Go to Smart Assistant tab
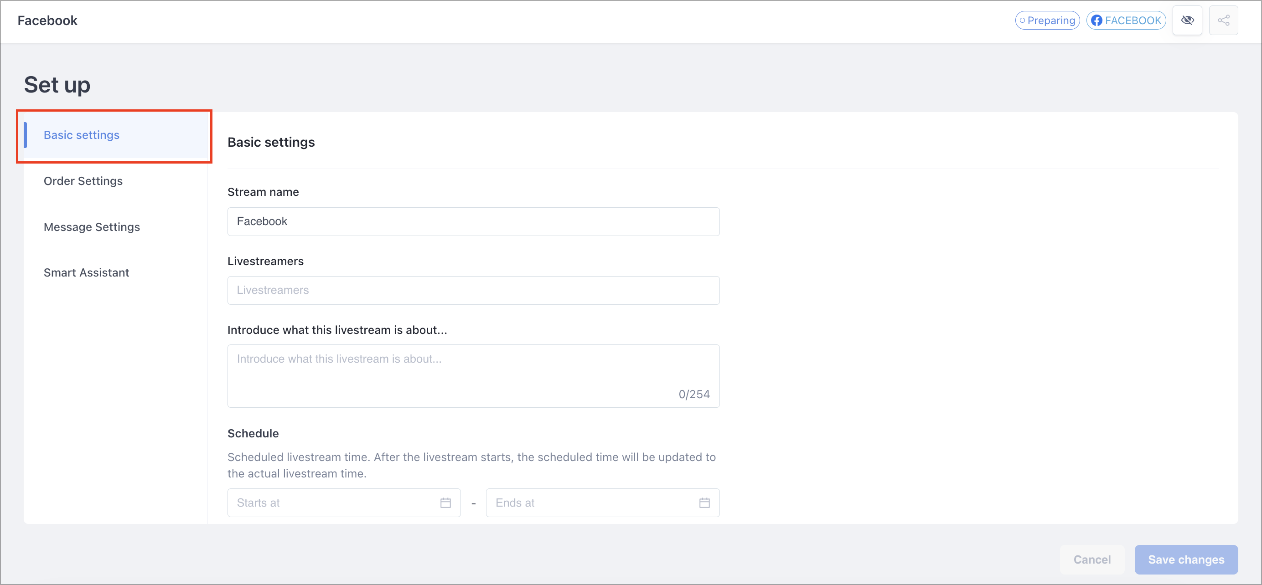The image size is (1262, 585). tap(115, 272)
